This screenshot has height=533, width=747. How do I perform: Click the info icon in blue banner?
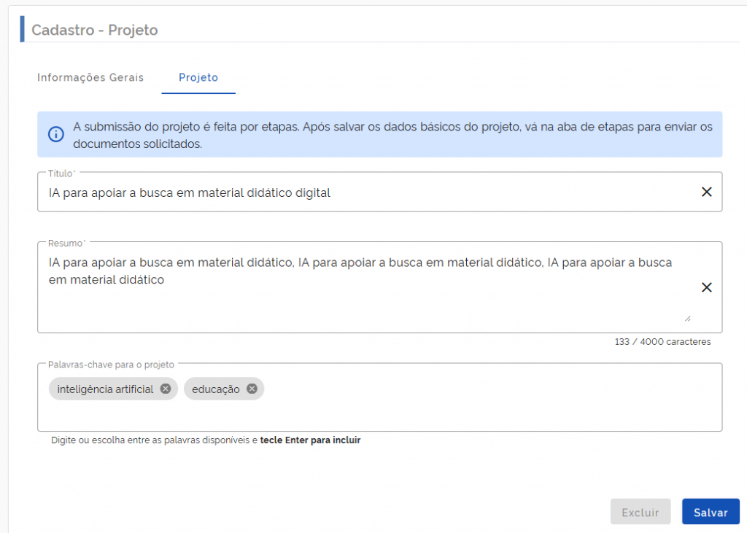click(55, 134)
